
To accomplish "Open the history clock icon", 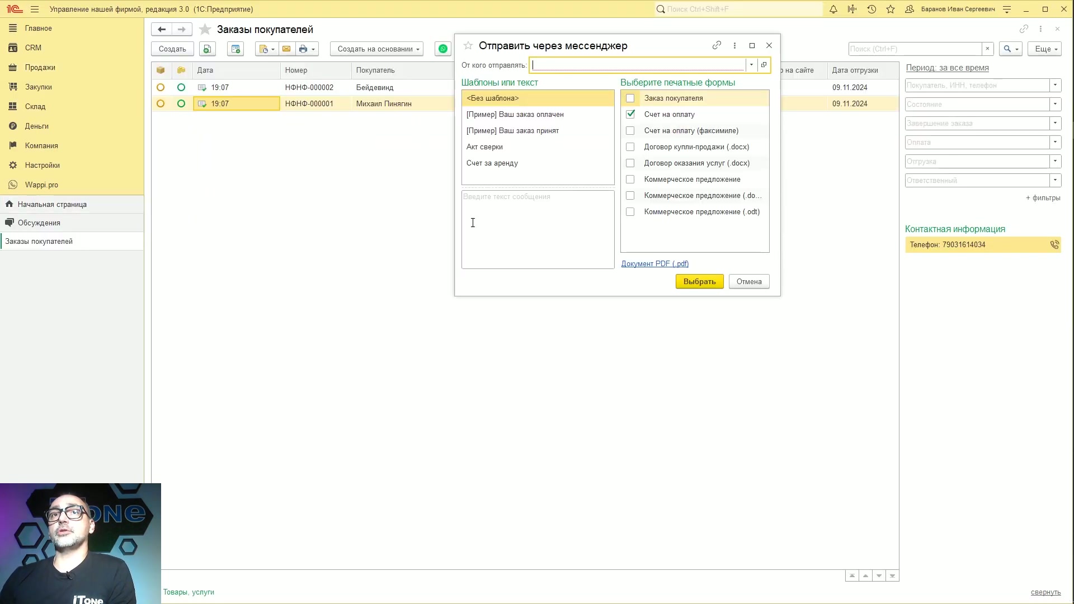I will tap(872, 9).
